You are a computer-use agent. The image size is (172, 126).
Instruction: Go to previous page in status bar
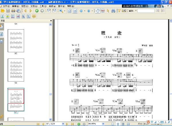43,124
